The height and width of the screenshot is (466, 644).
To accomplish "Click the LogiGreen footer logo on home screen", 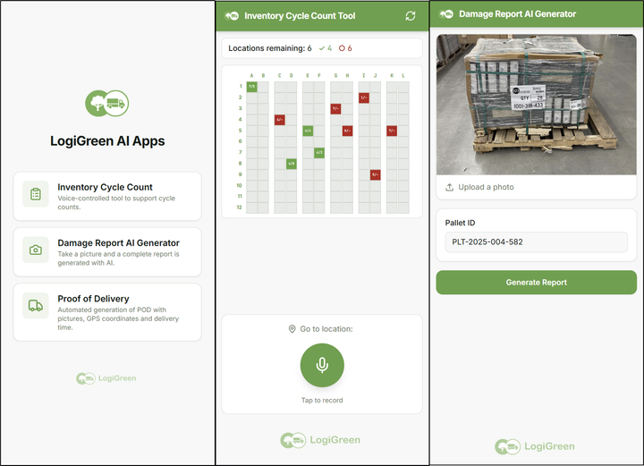I will [x=106, y=378].
